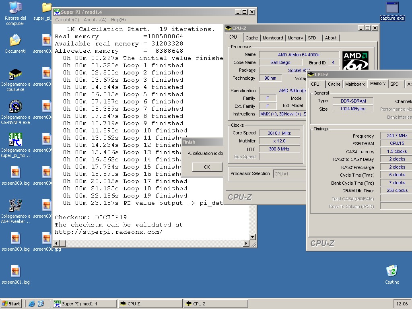The image size is (412, 309).
Task: Click the Technology value 90 nm
Action: click(270, 78)
